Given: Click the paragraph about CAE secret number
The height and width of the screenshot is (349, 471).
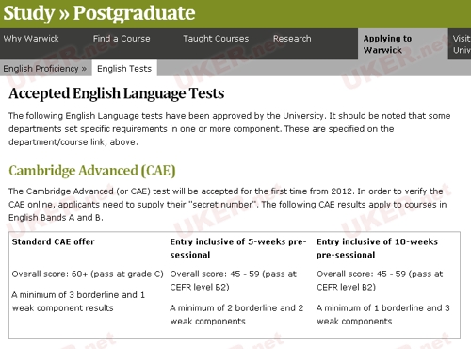Looking at the screenshot, I should [x=228, y=205].
